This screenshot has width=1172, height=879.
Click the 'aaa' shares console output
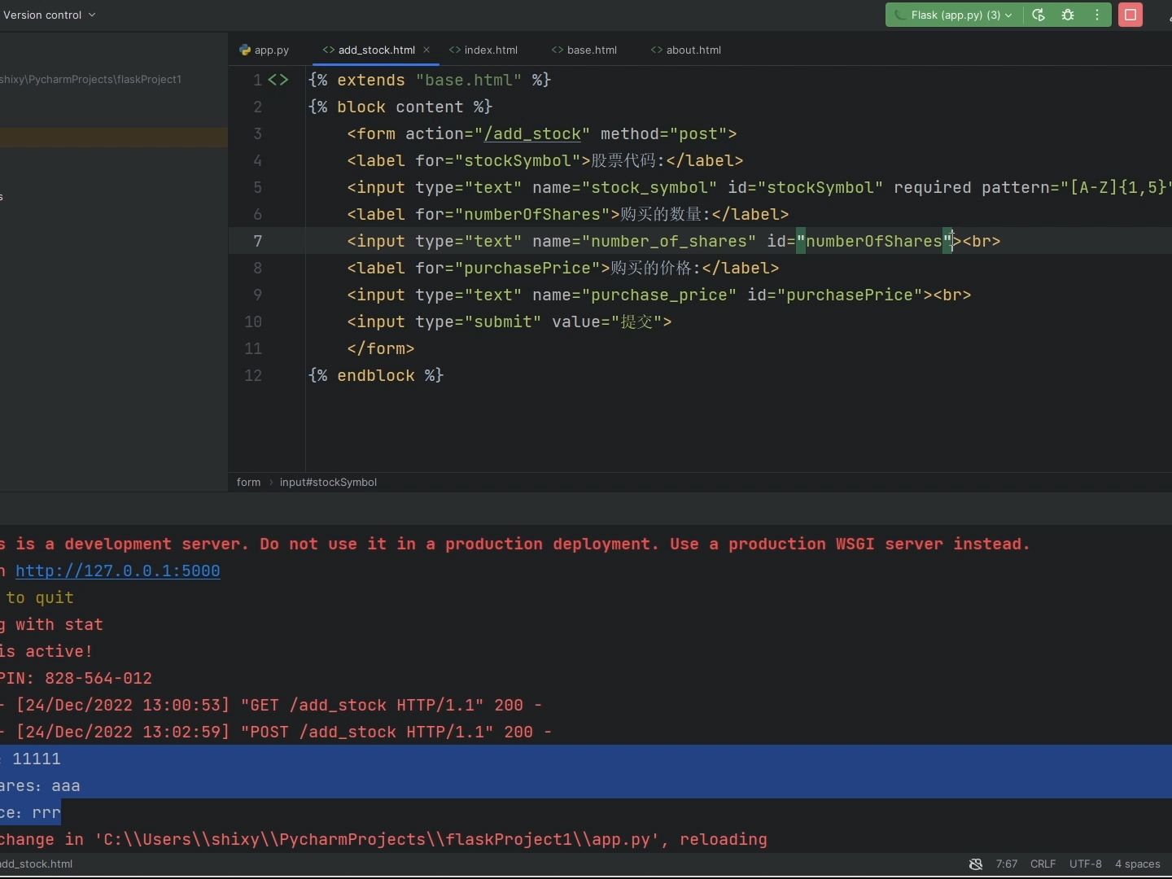66,785
